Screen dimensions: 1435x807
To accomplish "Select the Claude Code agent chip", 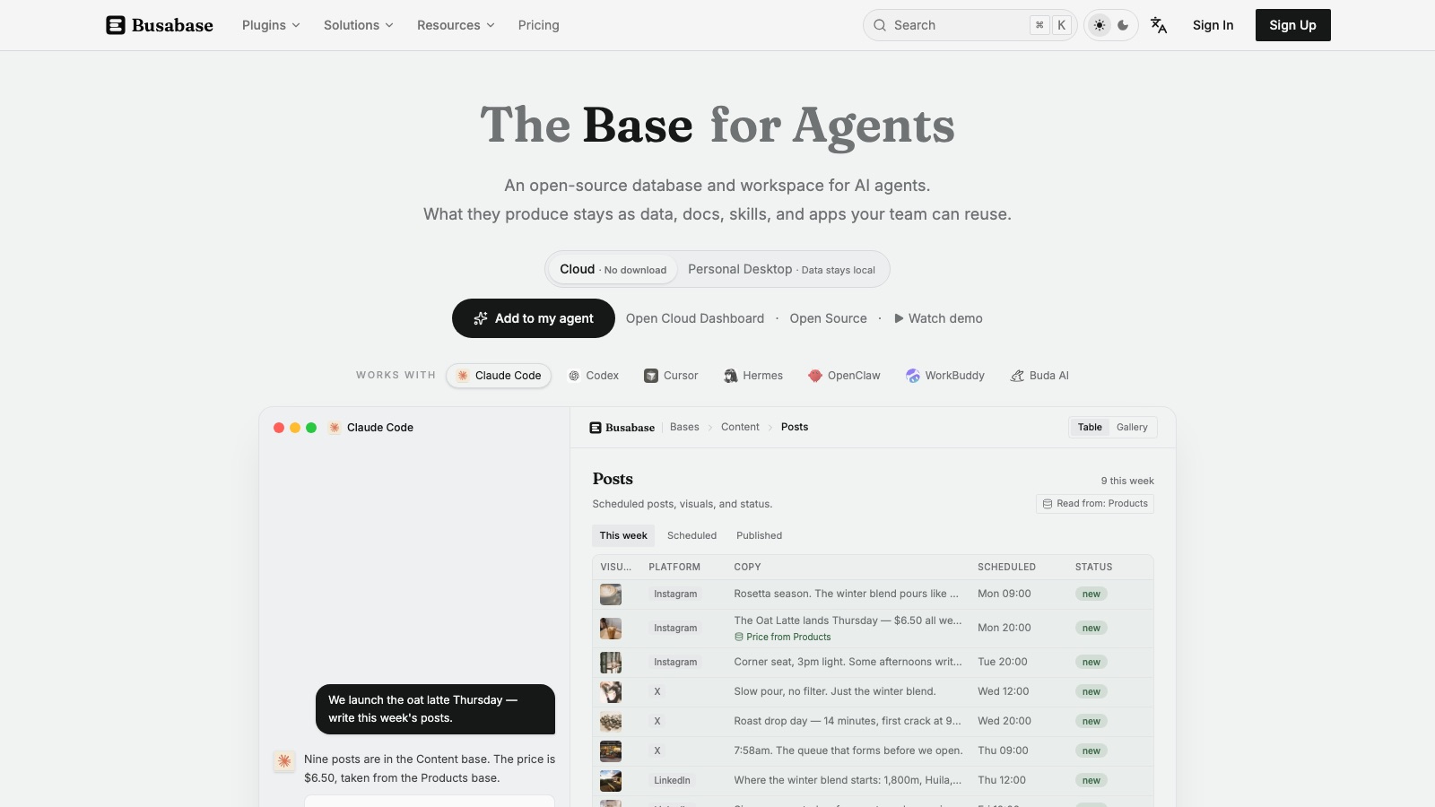I will click(x=499, y=376).
